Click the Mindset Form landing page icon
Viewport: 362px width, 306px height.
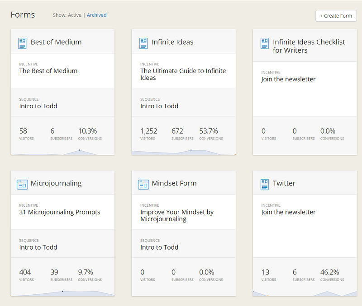tap(143, 185)
